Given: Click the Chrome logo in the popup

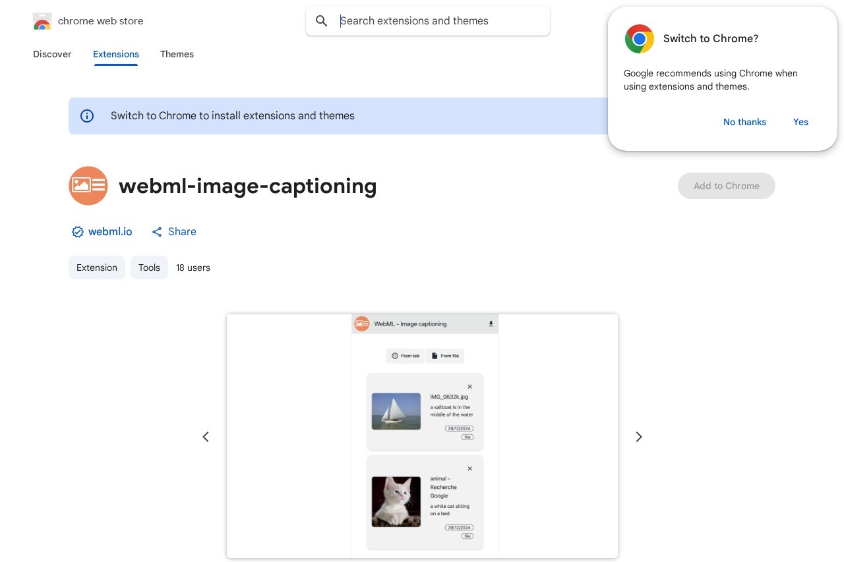Looking at the screenshot, I should coord(639,39).
